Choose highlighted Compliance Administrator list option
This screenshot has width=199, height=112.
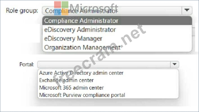click(81, 21)
